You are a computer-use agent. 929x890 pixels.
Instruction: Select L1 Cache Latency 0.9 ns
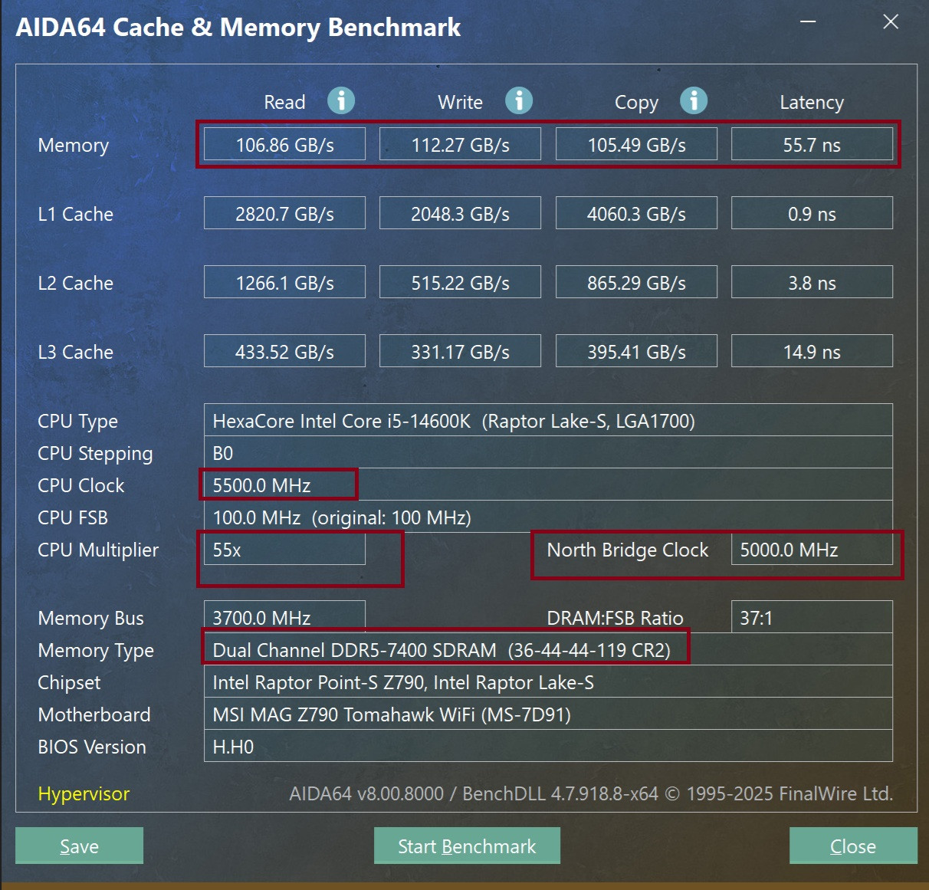pyautogui.click(x=812, y=213)
